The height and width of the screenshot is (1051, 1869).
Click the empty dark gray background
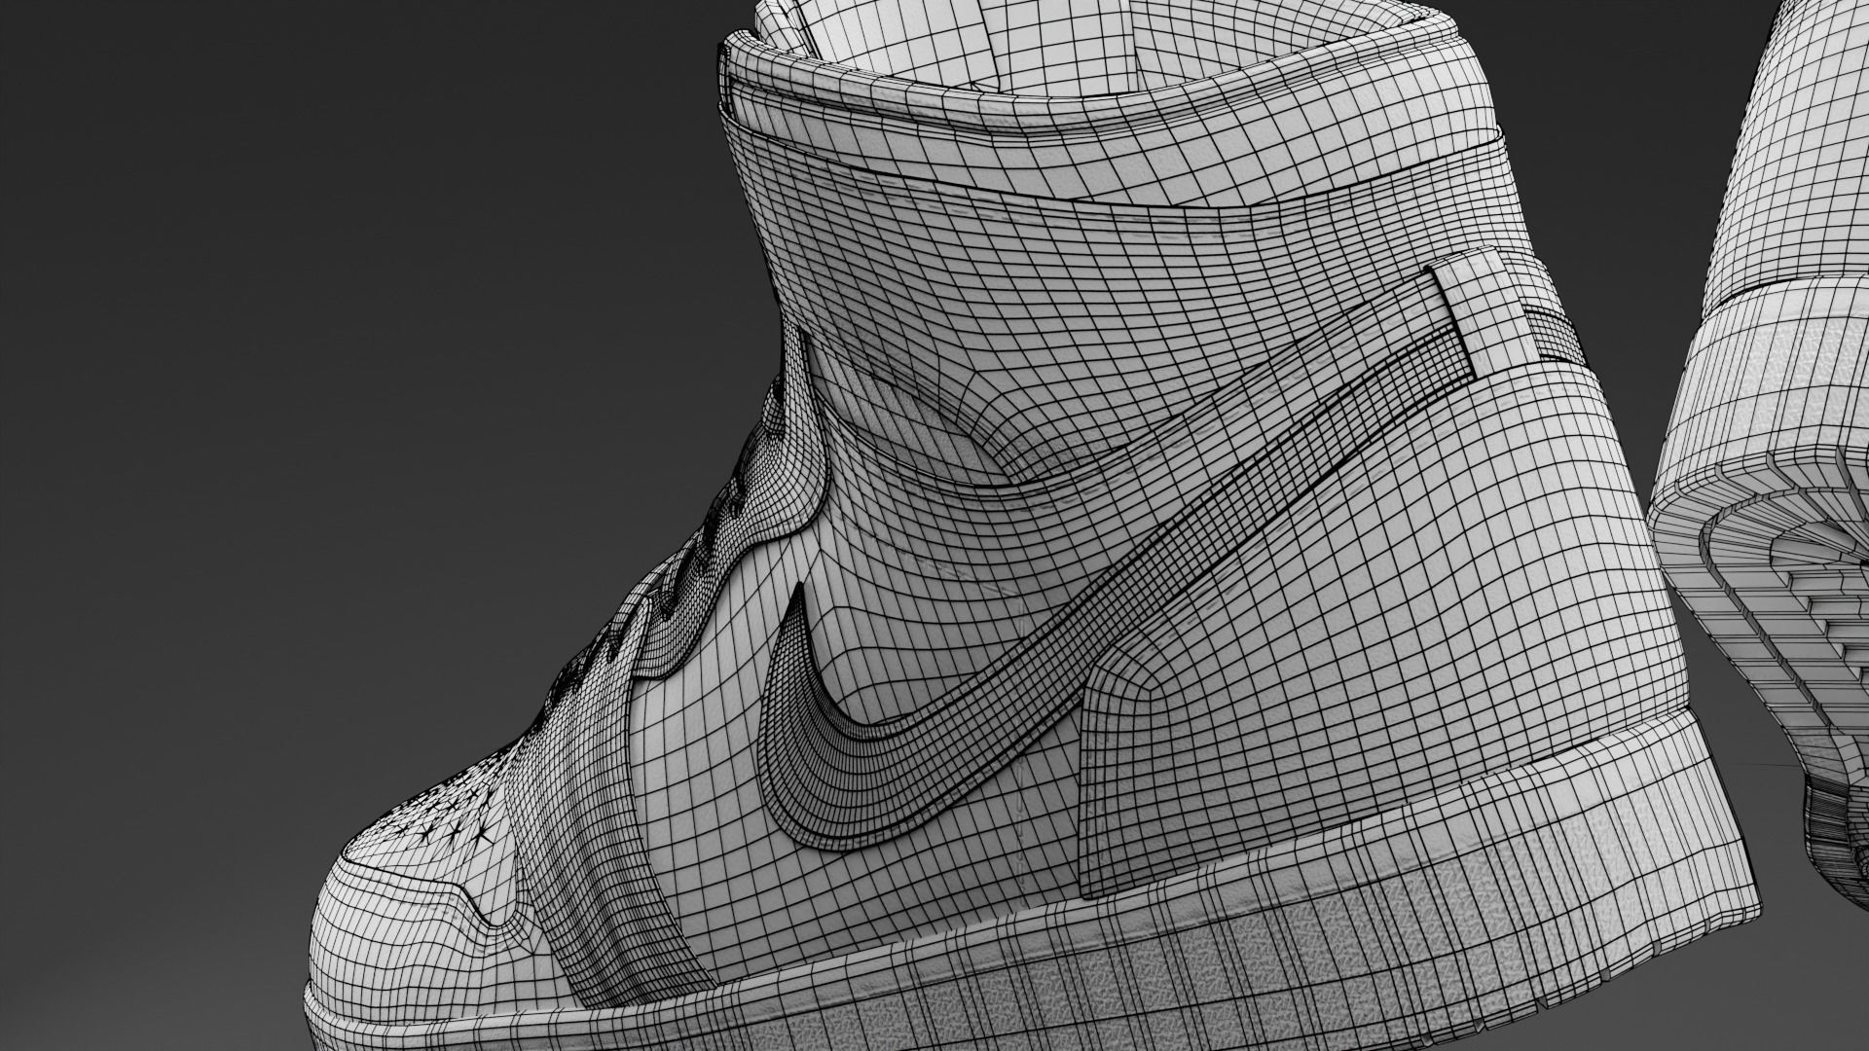[x=292, y=389]
